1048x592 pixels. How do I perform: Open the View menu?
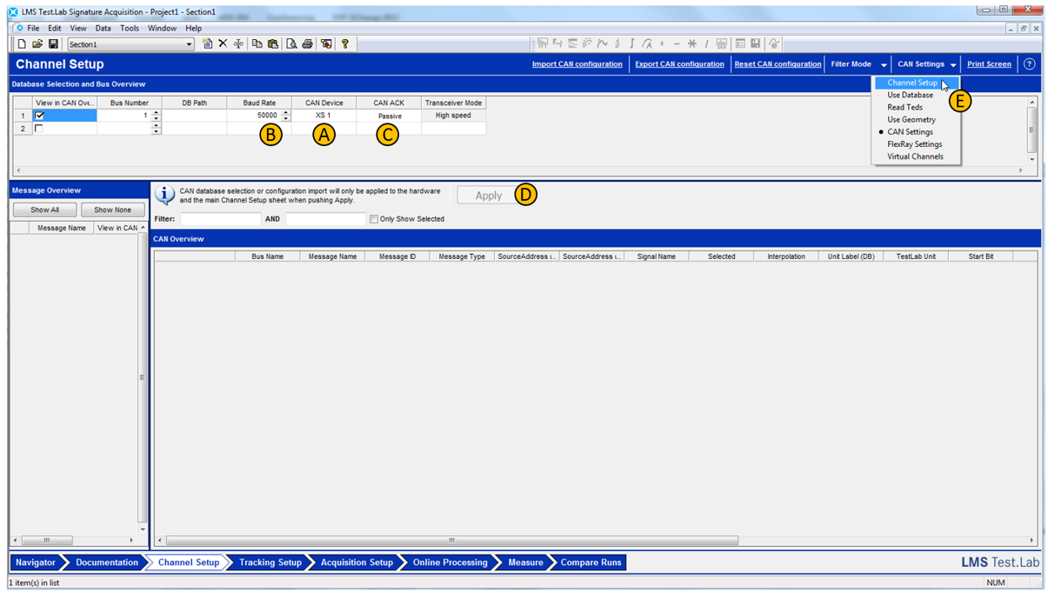pos(78,28)
